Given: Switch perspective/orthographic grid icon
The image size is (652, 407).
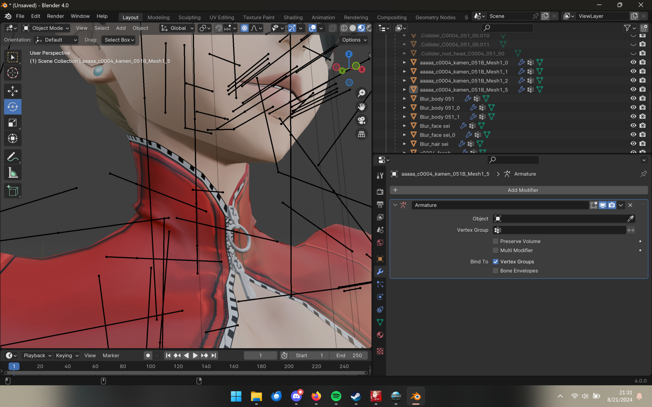Looking at the screenshot, I should [362, 134].
